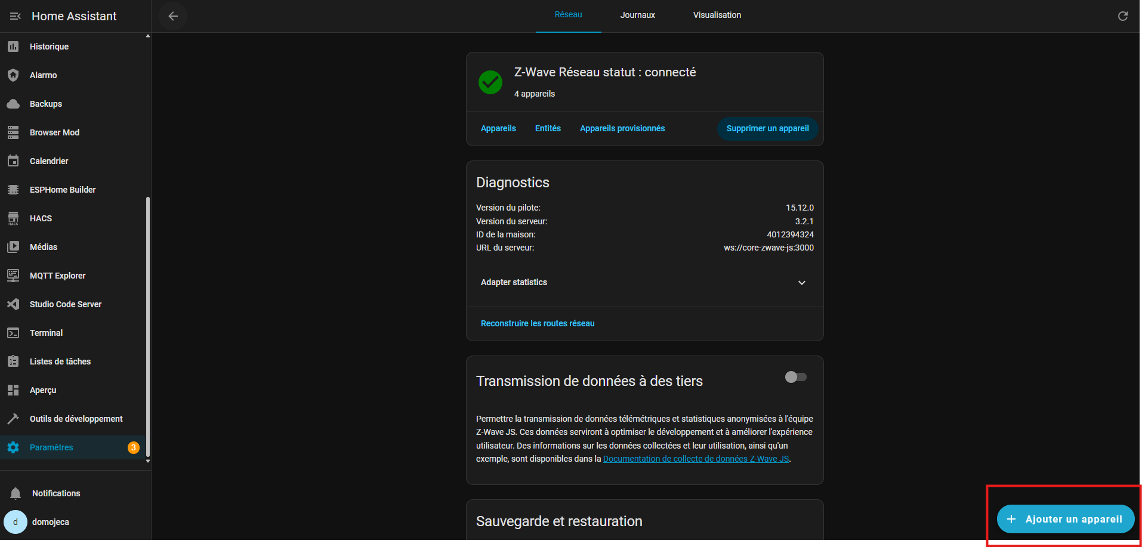Enable third-party data transmission toggle

click(x=795, y=377)
